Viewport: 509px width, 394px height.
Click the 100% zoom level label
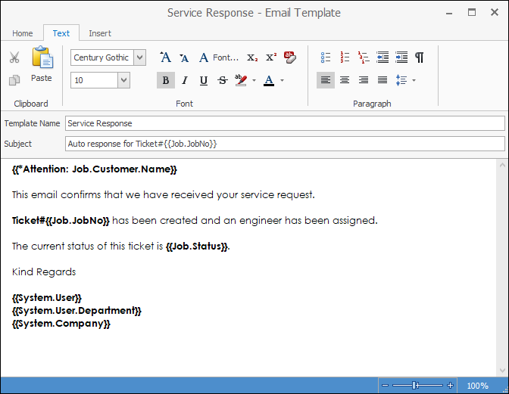coord(477,386)
